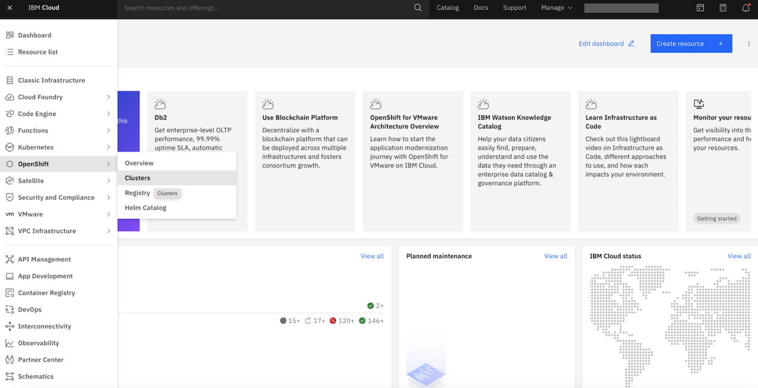Open the cost estimator calculator icon

coord(723,8)
